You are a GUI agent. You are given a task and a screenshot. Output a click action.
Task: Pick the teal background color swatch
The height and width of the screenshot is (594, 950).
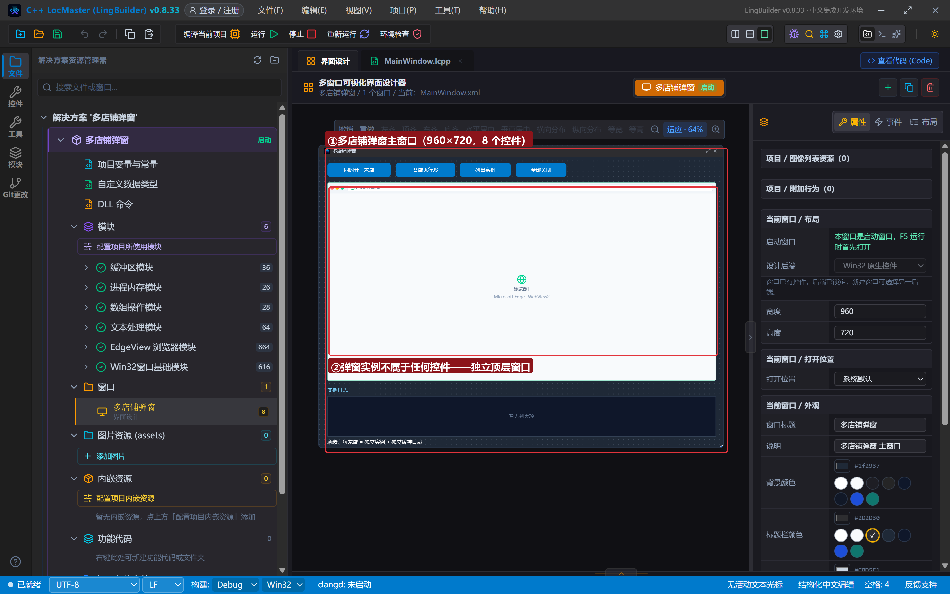[873, 499]
